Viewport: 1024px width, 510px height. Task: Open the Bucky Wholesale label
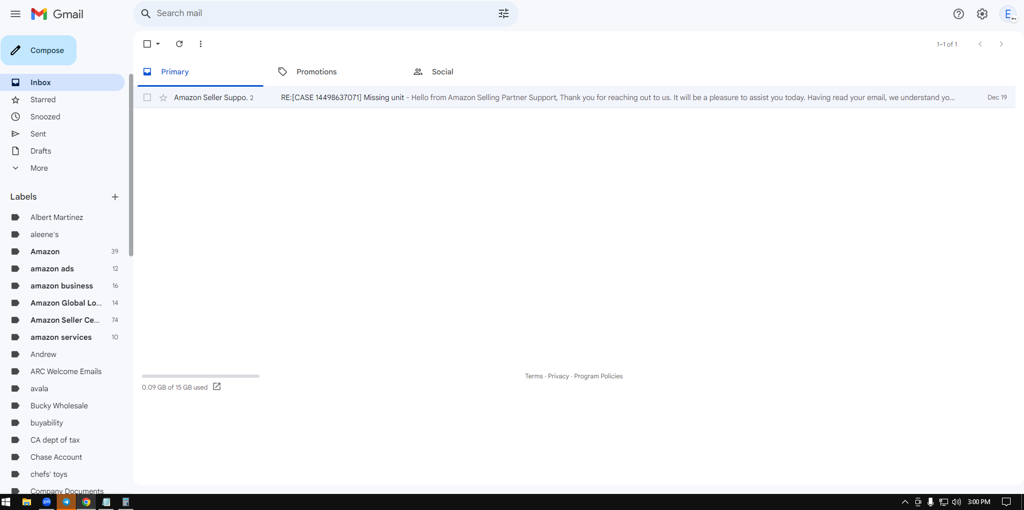point(62,406)
